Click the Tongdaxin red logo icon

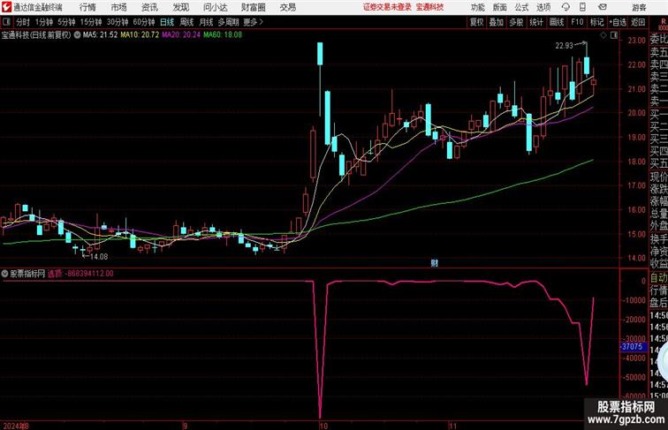point(6,7)
